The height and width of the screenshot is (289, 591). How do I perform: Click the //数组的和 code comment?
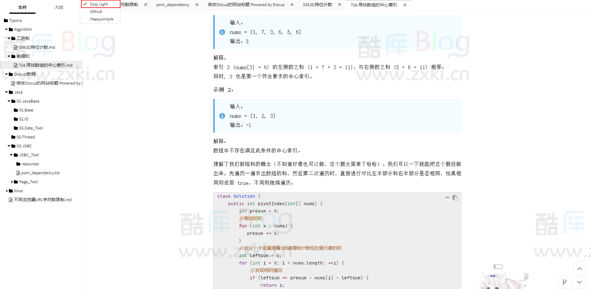[251, 218]
